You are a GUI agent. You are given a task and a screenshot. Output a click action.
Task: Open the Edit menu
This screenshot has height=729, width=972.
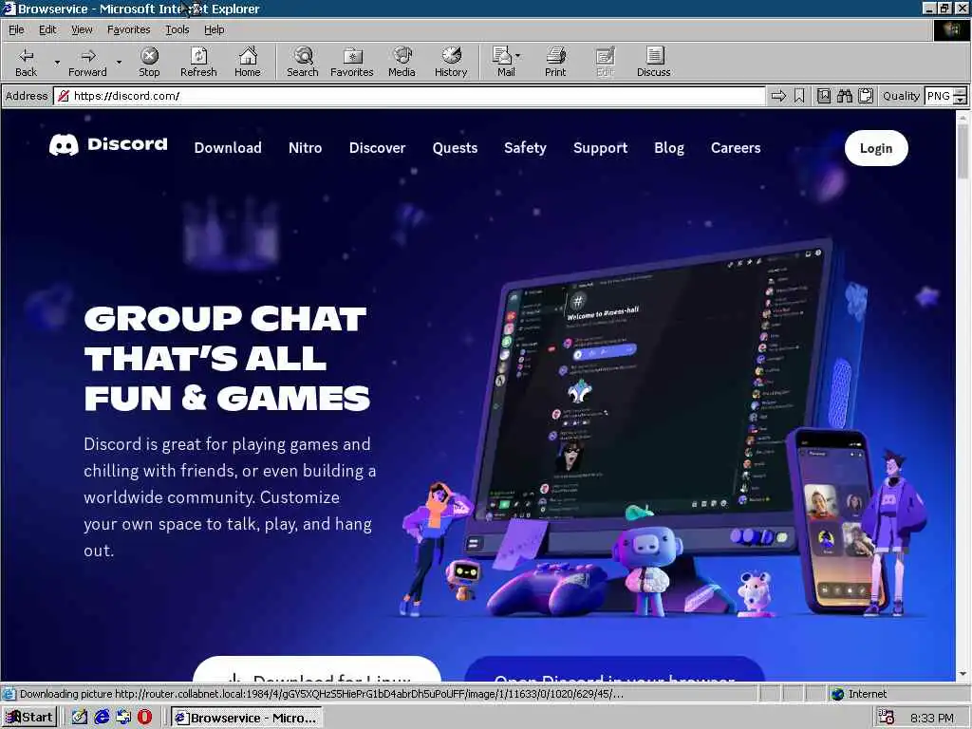tap(47, 29)
